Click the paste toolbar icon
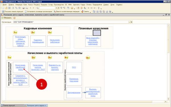 [19, 8]
